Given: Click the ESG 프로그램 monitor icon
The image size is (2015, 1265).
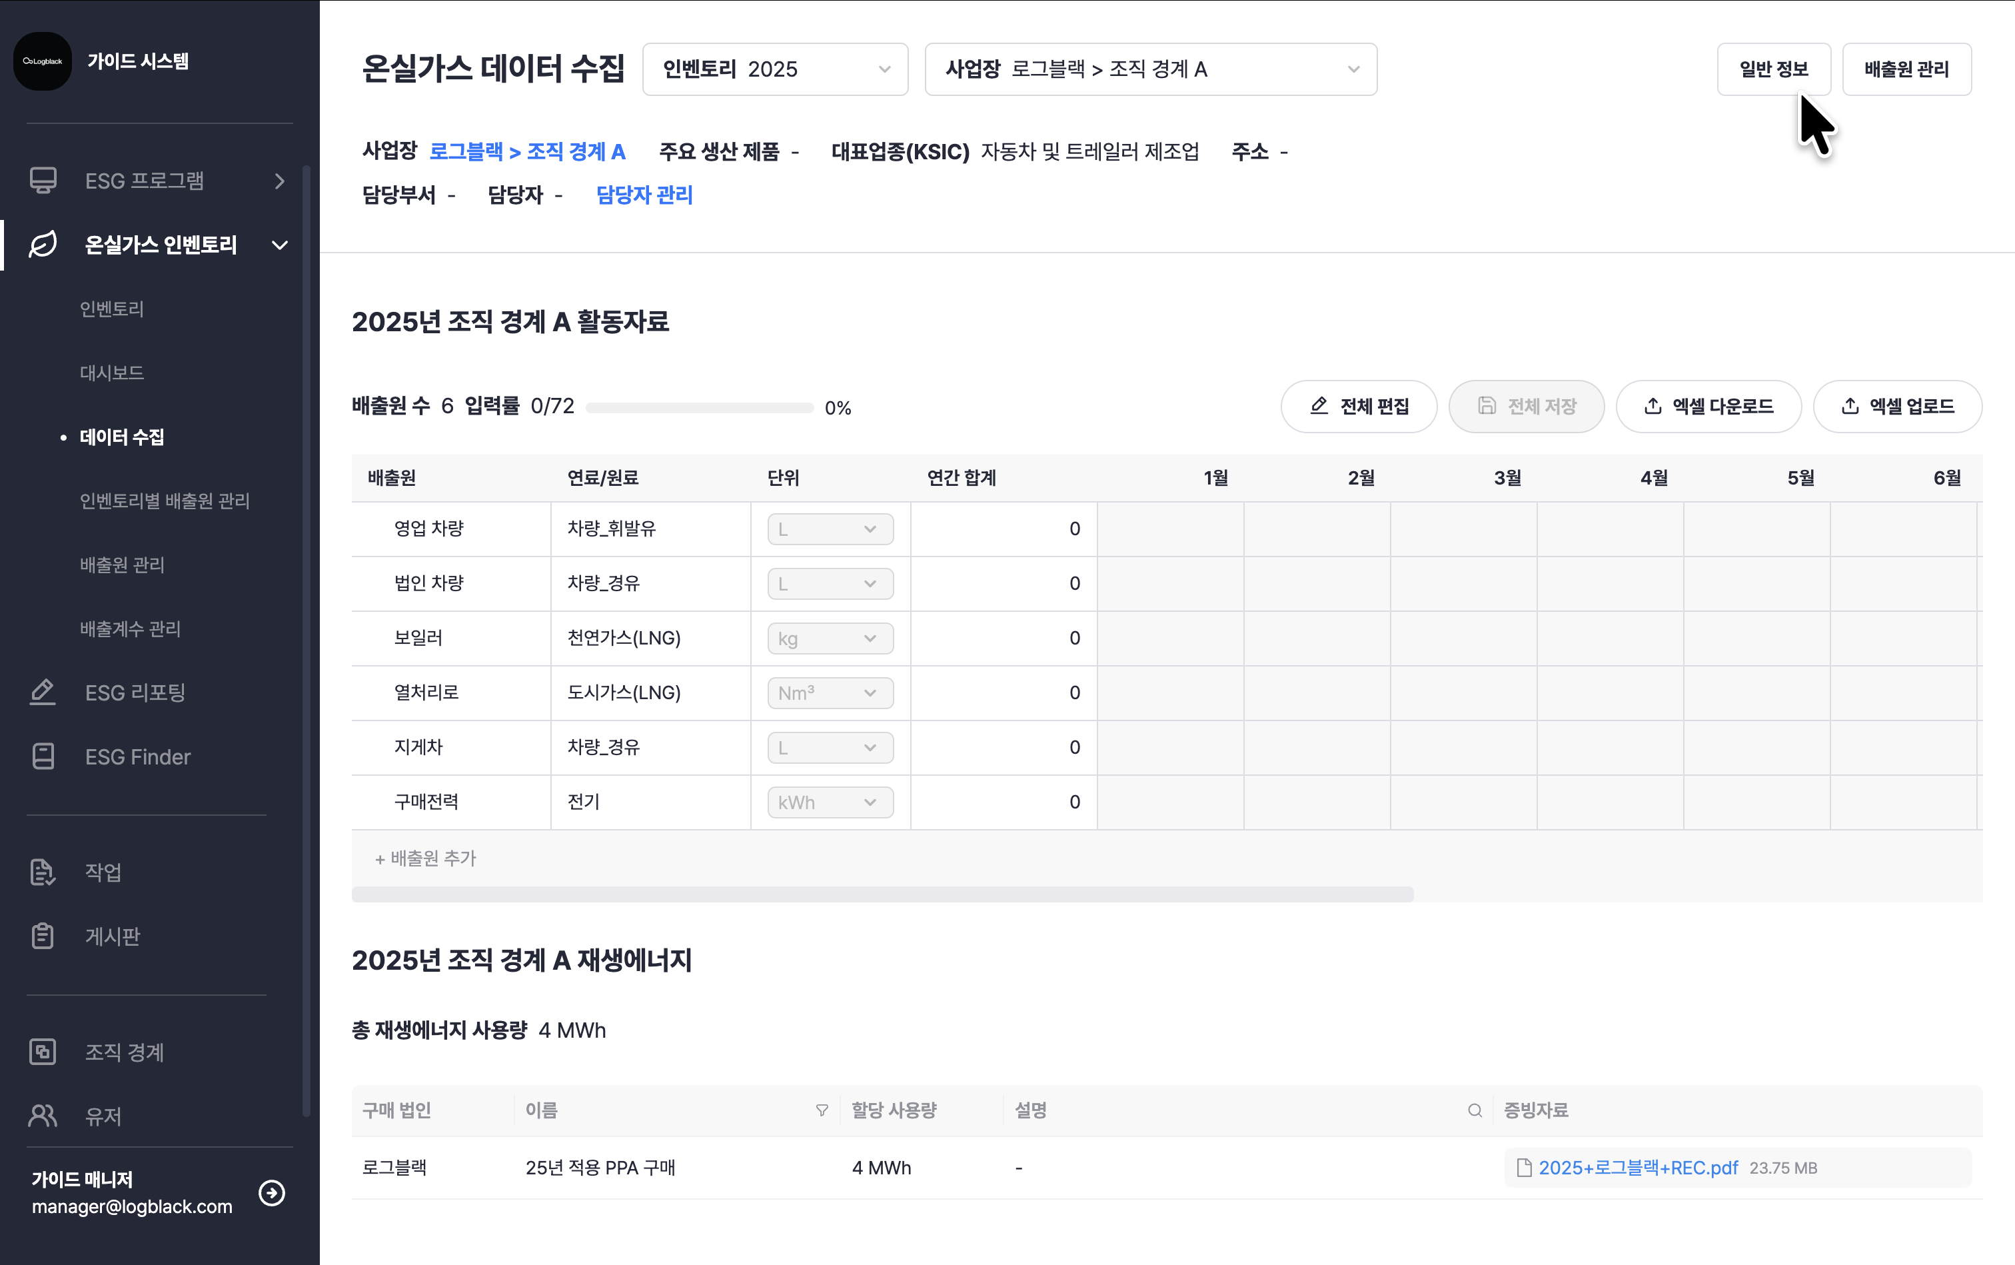Looking at the screenshot, I should [43, 181].
